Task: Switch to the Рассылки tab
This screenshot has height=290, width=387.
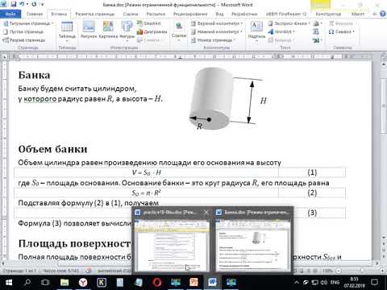Action: click(156, 14)
